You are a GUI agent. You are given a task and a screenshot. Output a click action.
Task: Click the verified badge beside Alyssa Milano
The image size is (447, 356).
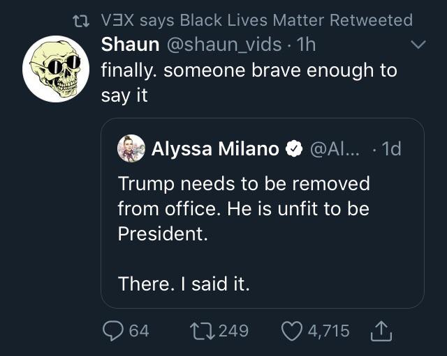[294, 148]
